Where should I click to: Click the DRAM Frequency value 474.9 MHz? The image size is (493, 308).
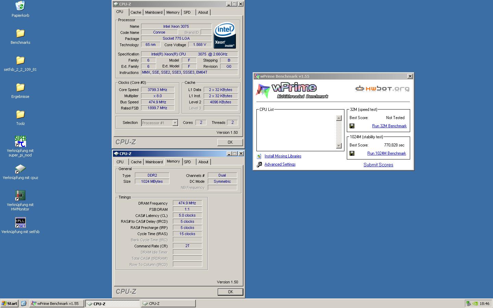tap(187, 203)
